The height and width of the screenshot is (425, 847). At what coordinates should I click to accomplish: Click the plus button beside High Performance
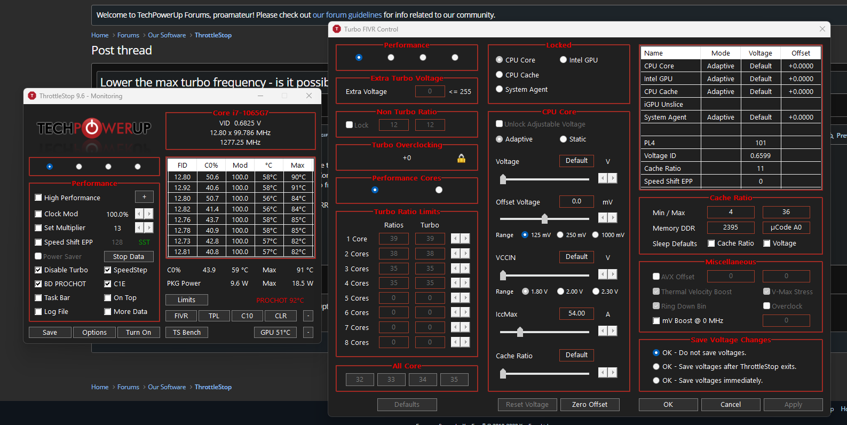pos(144,197)
